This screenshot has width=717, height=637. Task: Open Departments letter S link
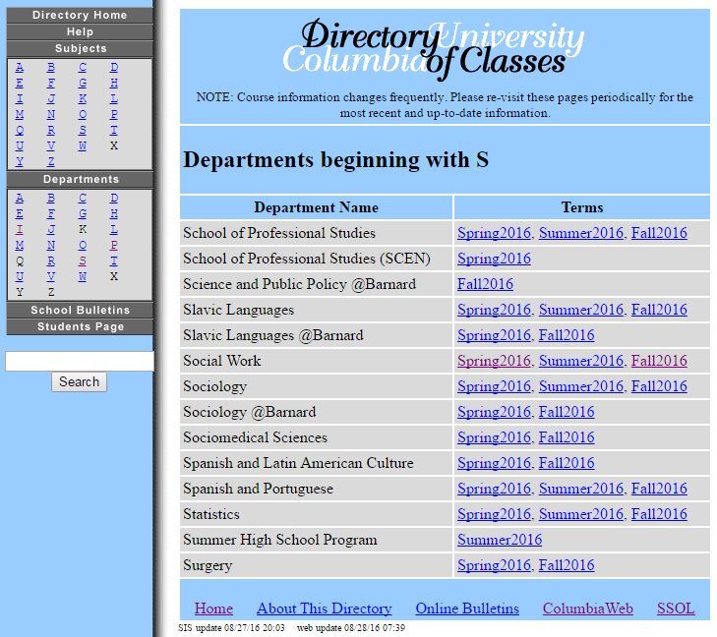[x=83, y=261]
